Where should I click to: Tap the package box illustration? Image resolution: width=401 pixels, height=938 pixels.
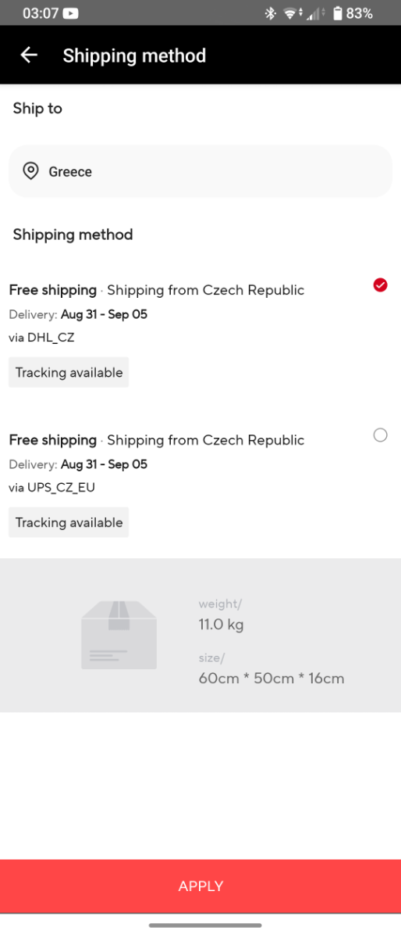tap(119, 635)
